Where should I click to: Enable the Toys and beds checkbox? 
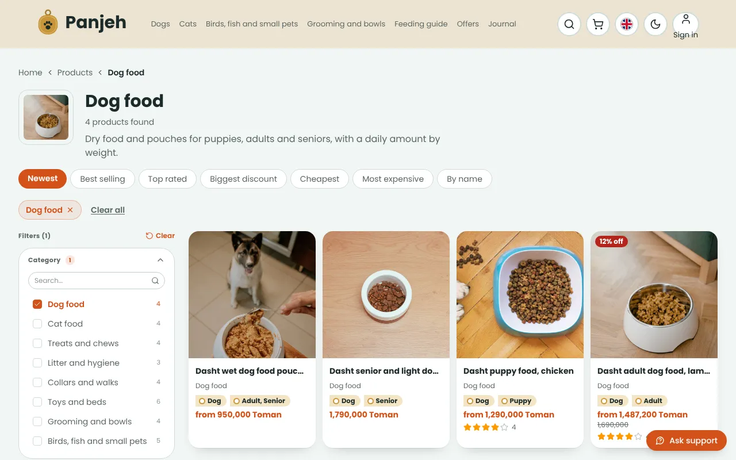pyautogui.click(x=37, y=402)
